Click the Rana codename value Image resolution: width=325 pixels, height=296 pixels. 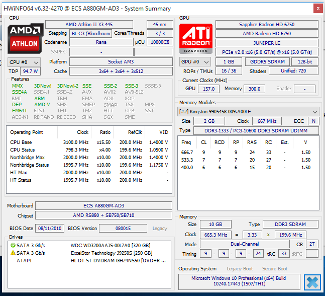(x=101, y=42)
